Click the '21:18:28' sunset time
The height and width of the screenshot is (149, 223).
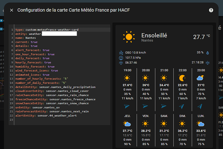pyautogui.click(x=197, y=63)
